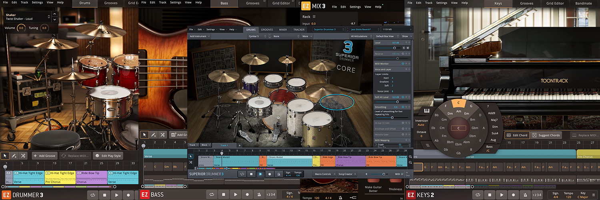Open the Jazz Sticks Reverb preset dropdown

pos(364,30)
